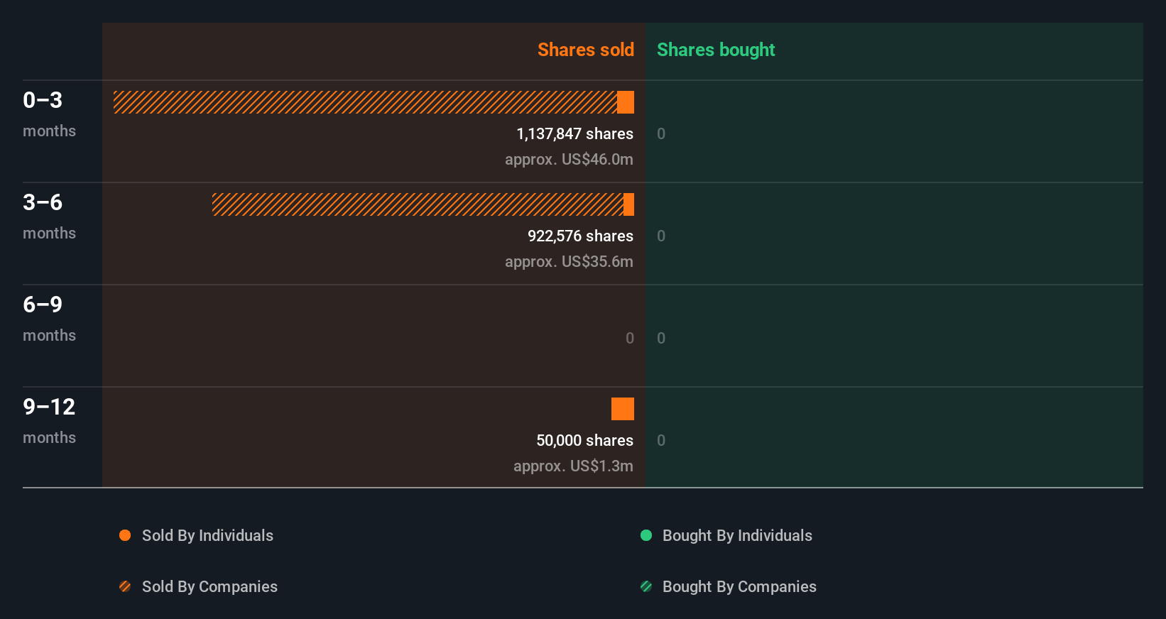The height and width of the screenshot is (619, 1166).
Task: Select the Shares bought column header
Action: [x=716, y=50]
